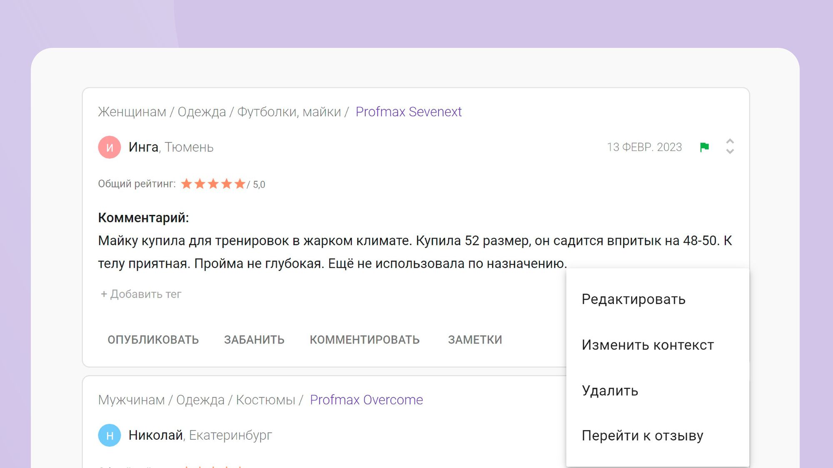Choose Перейти к отзыву menu entry

[x=642, y=436]
